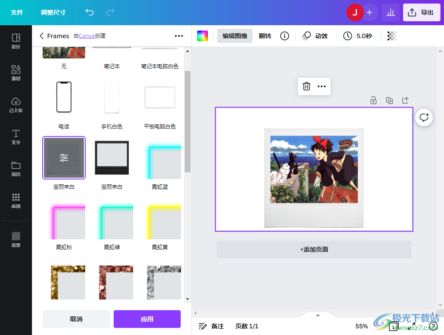Viewport: 444px width, 335px height.
Task: Select the 无 (none) frame option
Action: 64,53
